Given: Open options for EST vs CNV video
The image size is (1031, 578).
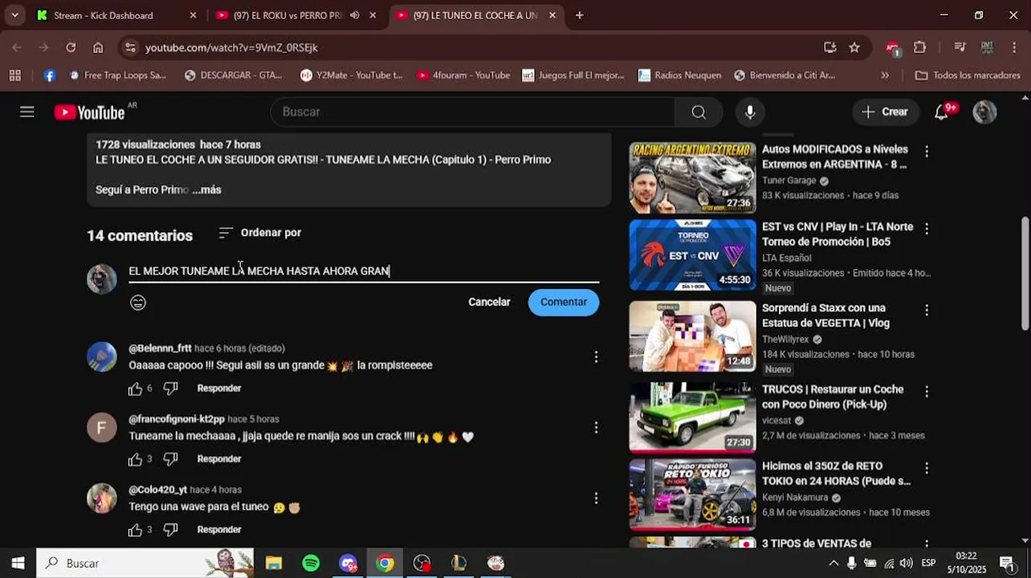Looking at the screenshot, I should pos(927,229).
